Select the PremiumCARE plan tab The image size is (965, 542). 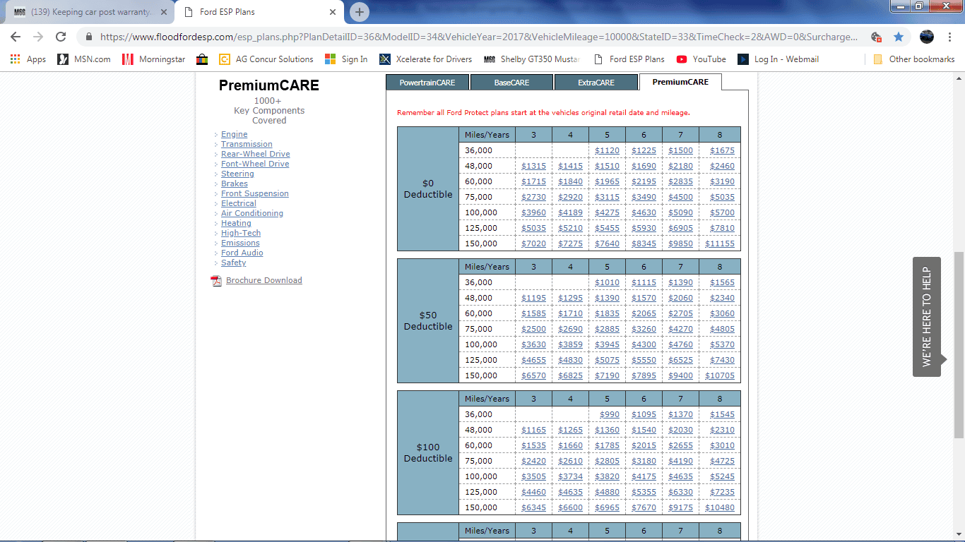[x=680, y=82]
